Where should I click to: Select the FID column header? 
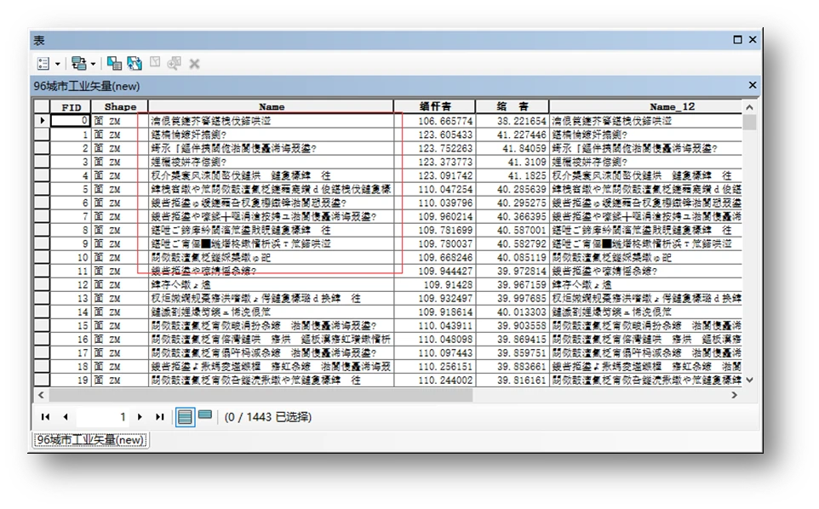click(x=71, y=106)
